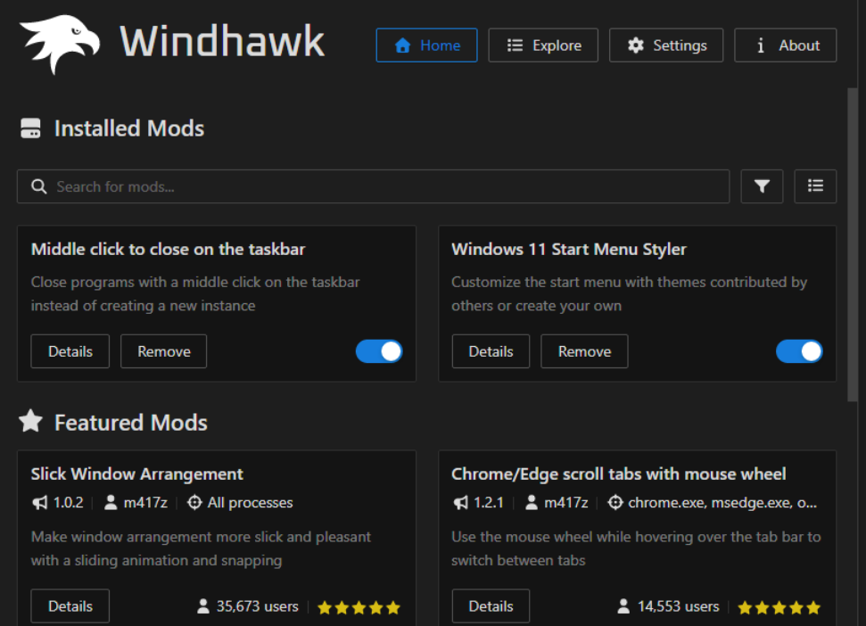View Details of Slick Window Arrangement
The height and width of the screenshot is (626, 866).
[70, 606]
